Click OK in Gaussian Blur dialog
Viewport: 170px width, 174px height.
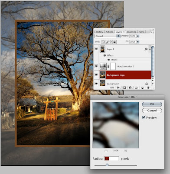[x=152, y=104]
